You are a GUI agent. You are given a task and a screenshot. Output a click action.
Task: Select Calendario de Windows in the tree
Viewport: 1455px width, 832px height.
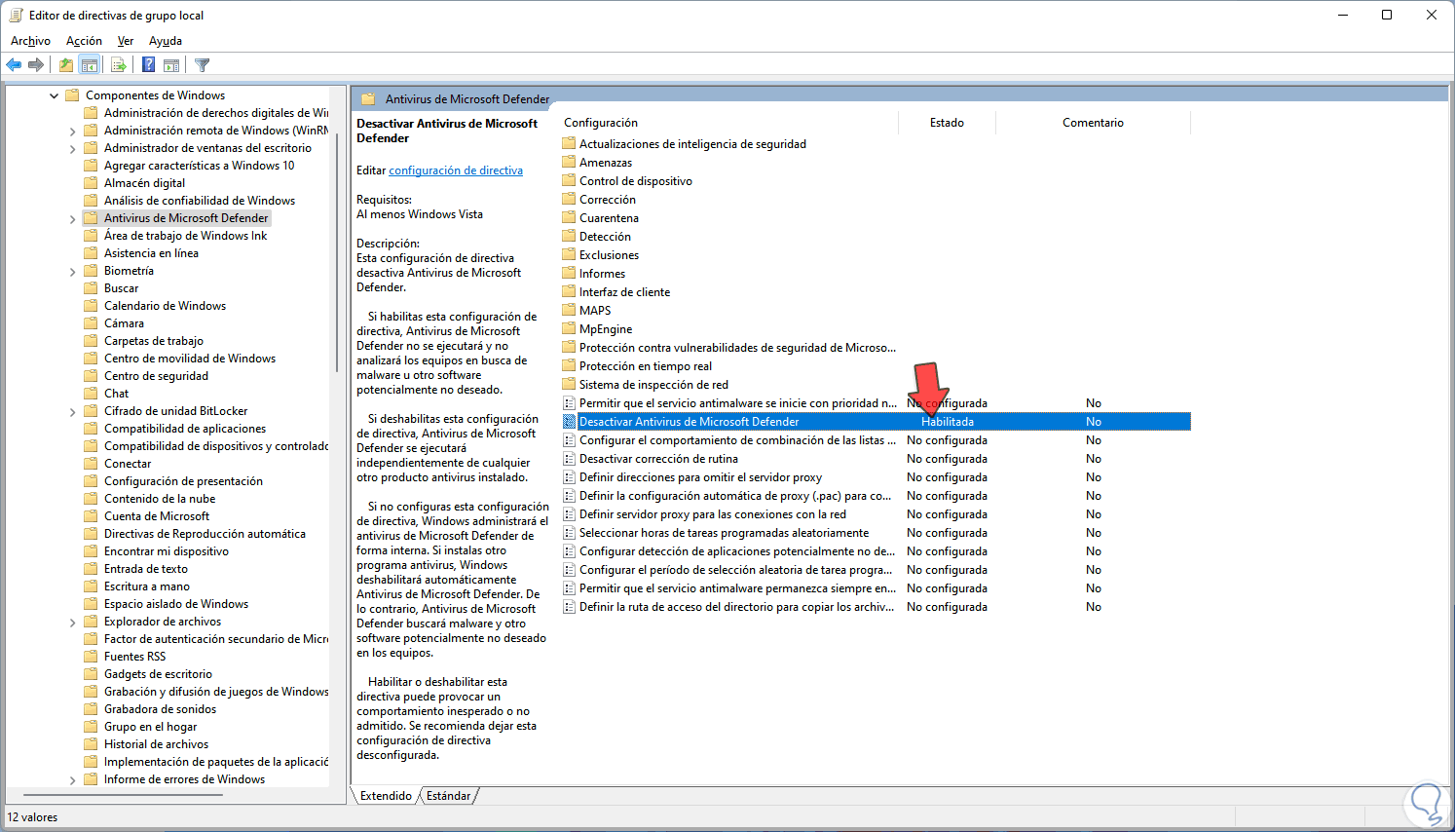point(165,306)
